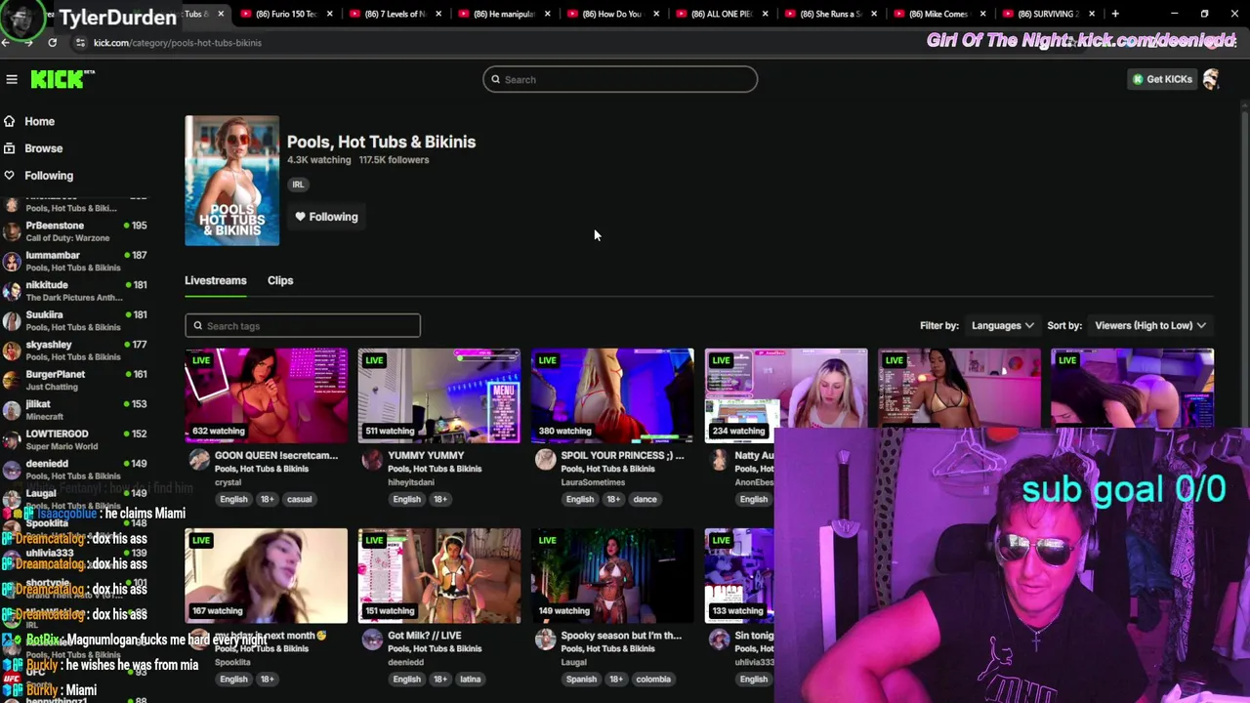Open PrBeenstone's avatar in sidebar
Image resolution: width=1250 pixels, height=703 pixels.
(x=12, y=231)
